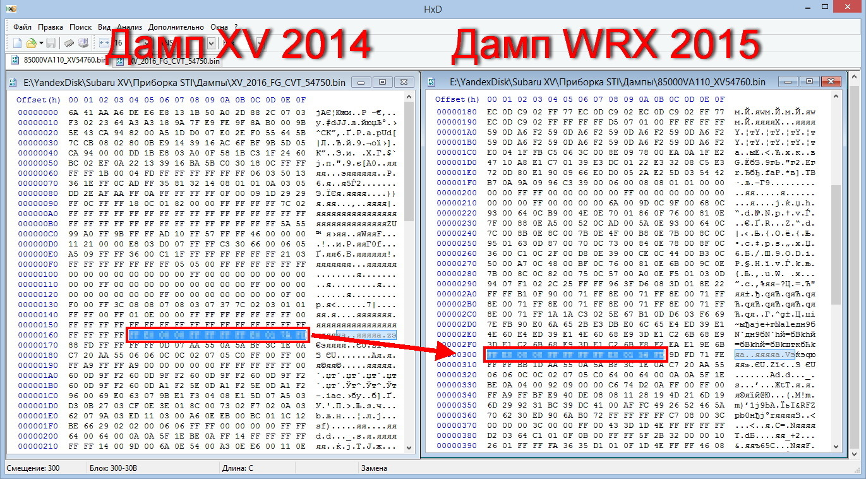The height and width of the screenshot is (479, 866).
Task: Click the bytes-per-row width arrows icon
Action: pyautogui.click(x=104, y=43)
